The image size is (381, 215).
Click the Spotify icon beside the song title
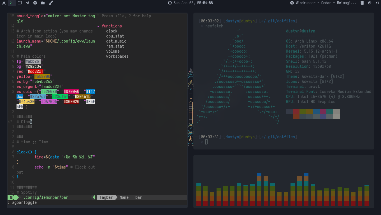pos(292,3)
